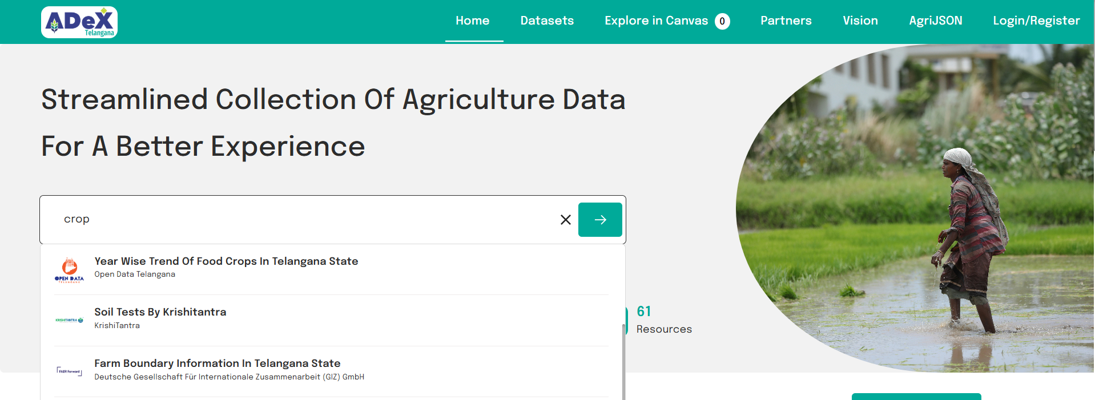Open the AgriJSON page
1095x400 pixels.
click(x=935, y=21)
